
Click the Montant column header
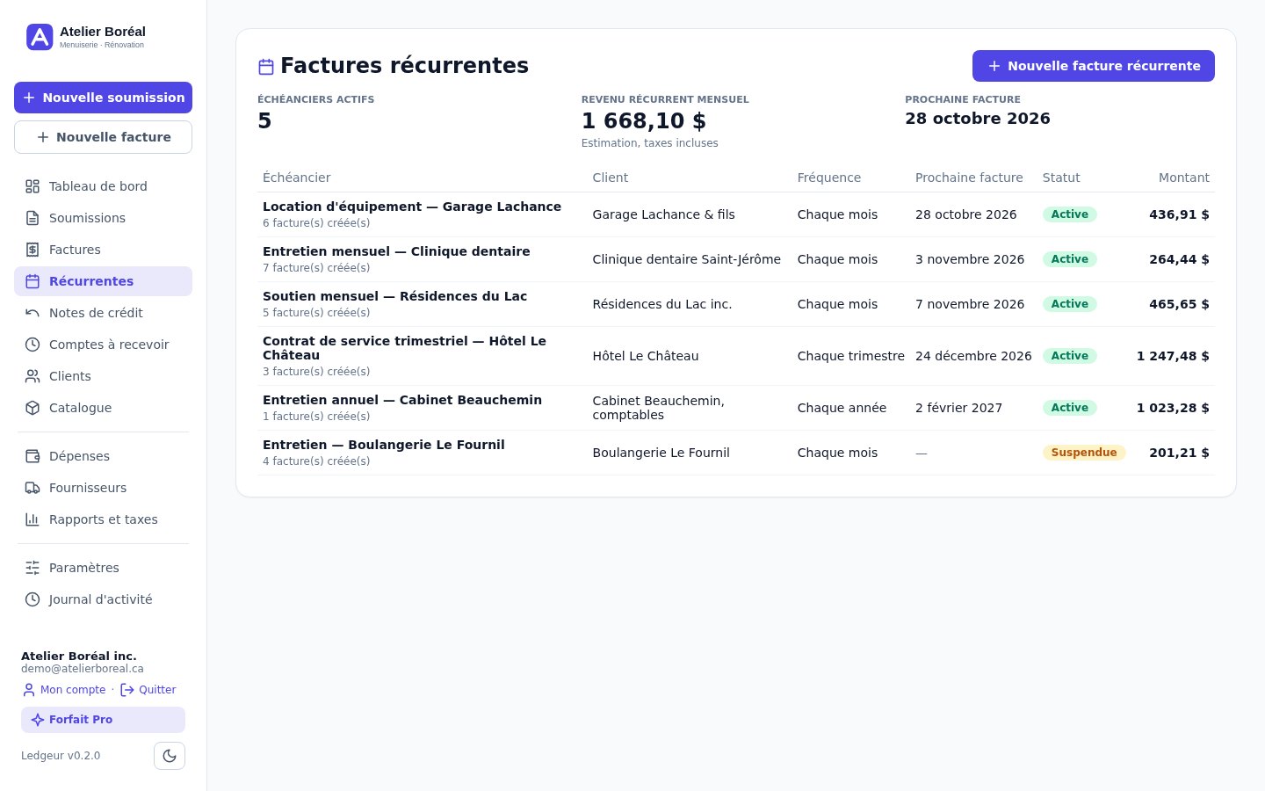click(1183, 178)
